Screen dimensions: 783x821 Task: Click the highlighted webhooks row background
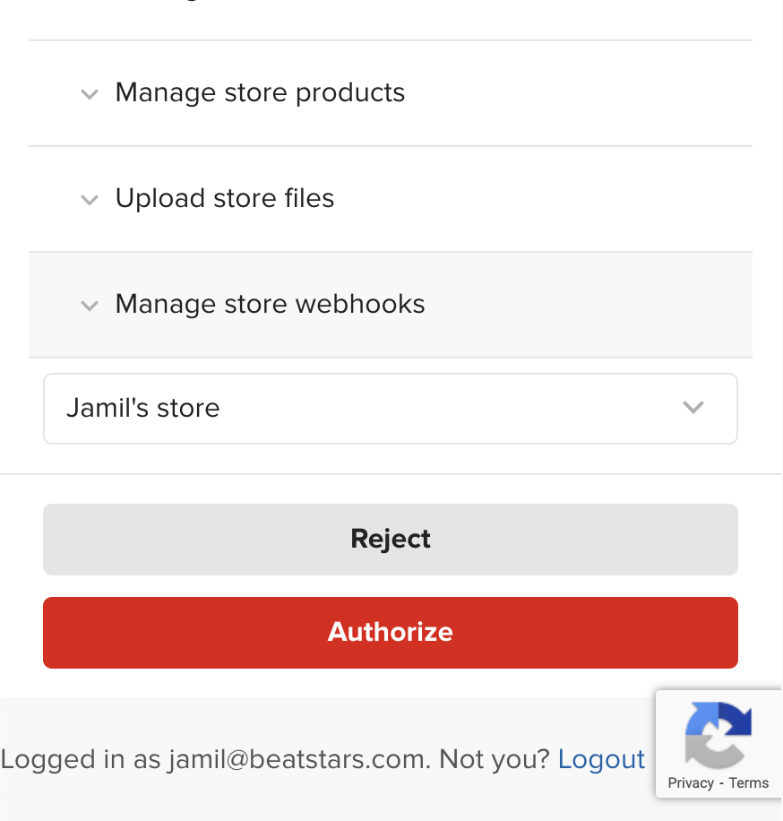pos(576,305)
